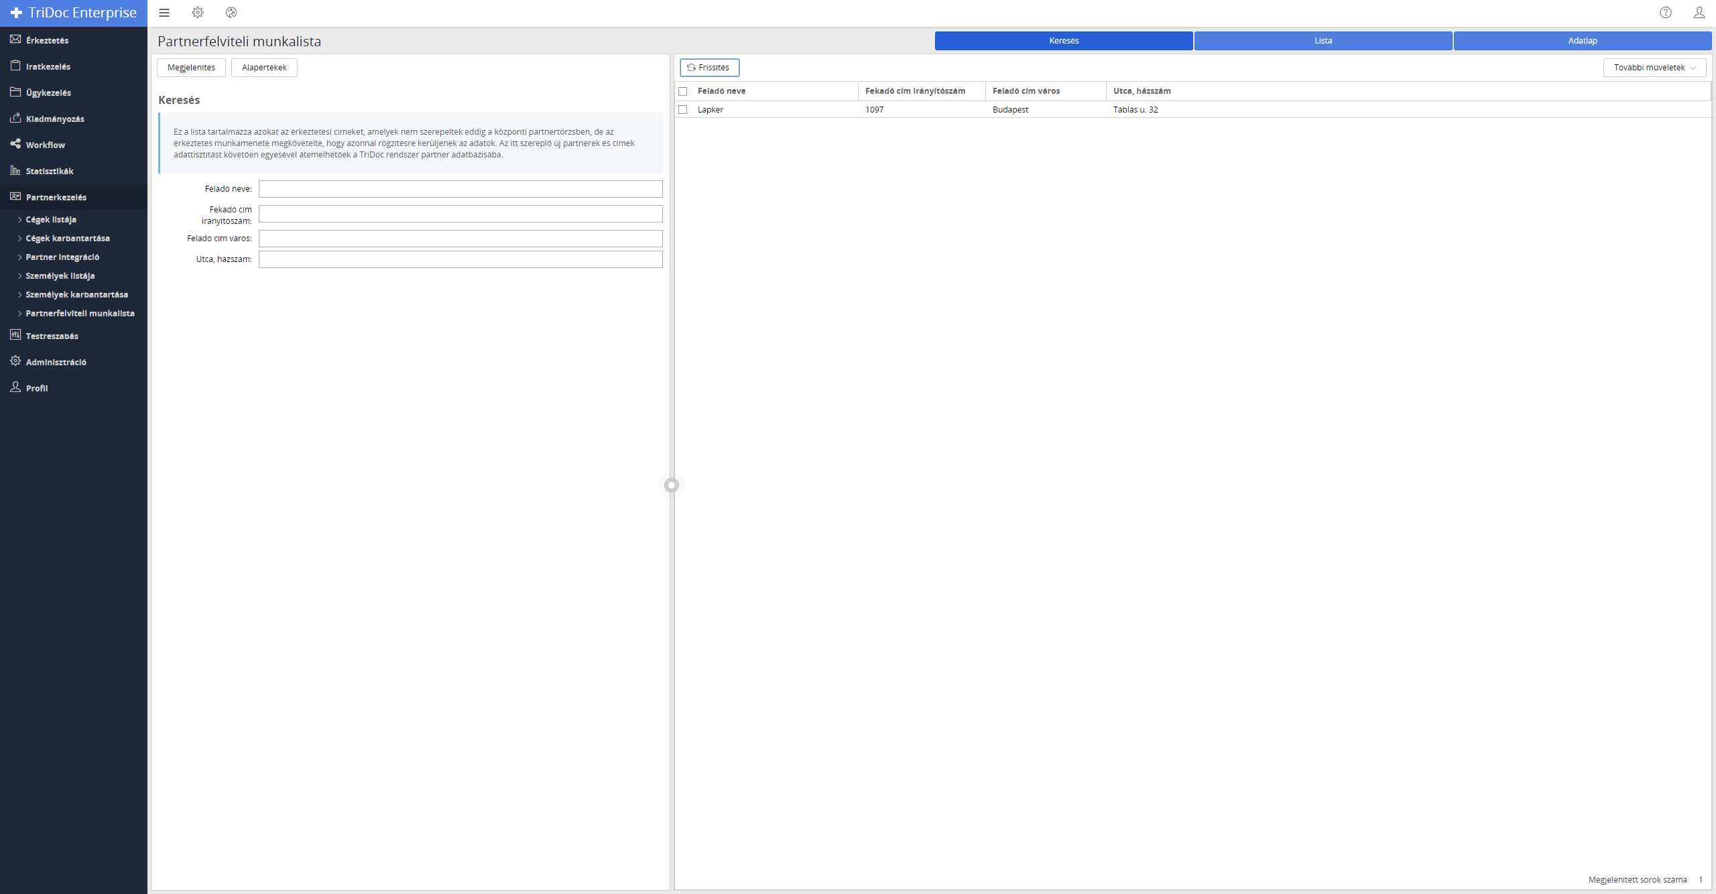Click the Feladó neve input field
This screenshot has width=1716, height=894.
(x=461, y=189)
